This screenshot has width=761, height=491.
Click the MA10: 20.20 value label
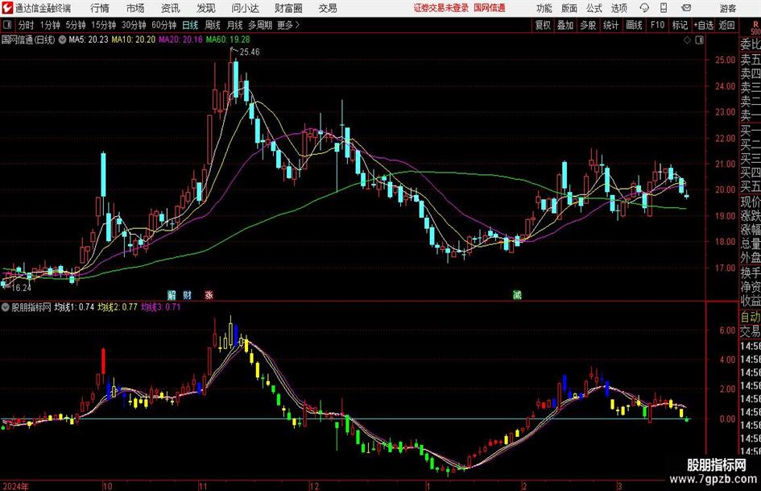[134, 40]
